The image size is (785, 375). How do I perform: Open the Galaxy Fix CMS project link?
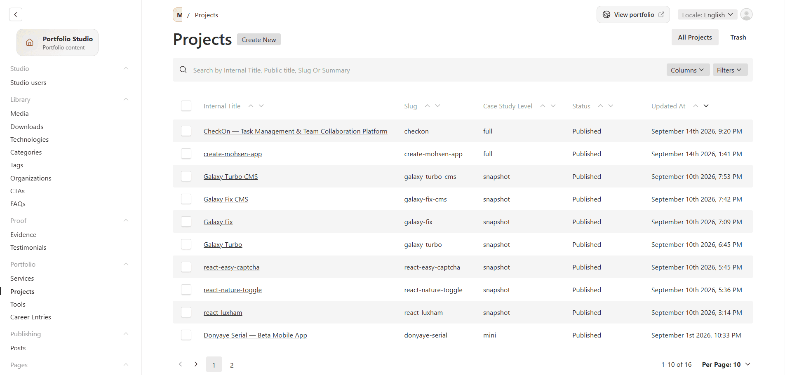pyautogui.click(x=226, y=199)
